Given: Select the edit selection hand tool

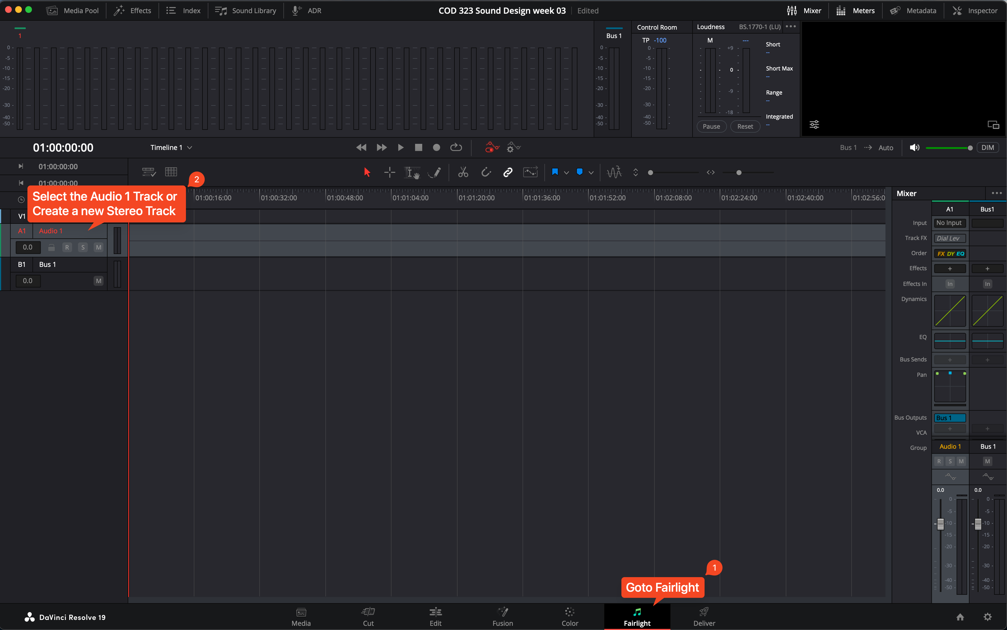Looking at the screenshot, I should (412, 173).
